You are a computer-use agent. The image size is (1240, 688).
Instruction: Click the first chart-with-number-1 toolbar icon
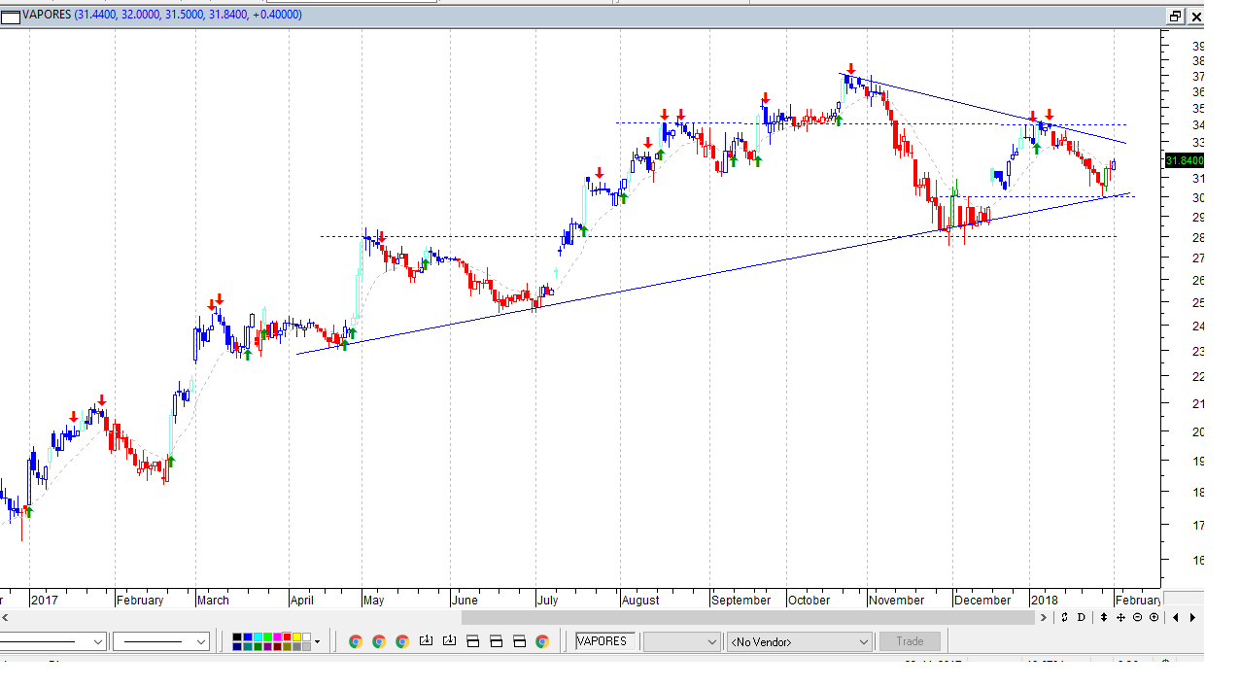click(x=426, y=641)
